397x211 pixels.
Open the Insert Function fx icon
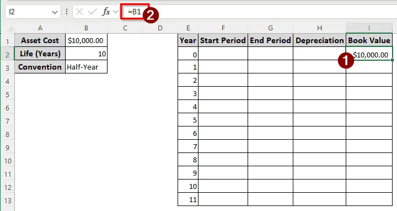[106, 12]
